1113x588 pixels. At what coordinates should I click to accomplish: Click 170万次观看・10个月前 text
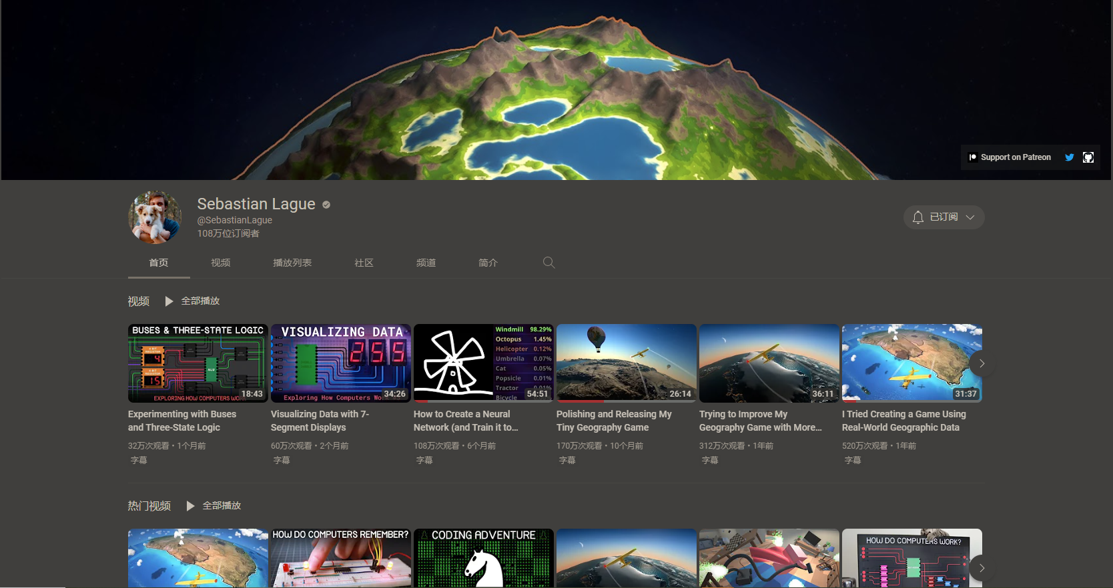(x=600, y=446)
